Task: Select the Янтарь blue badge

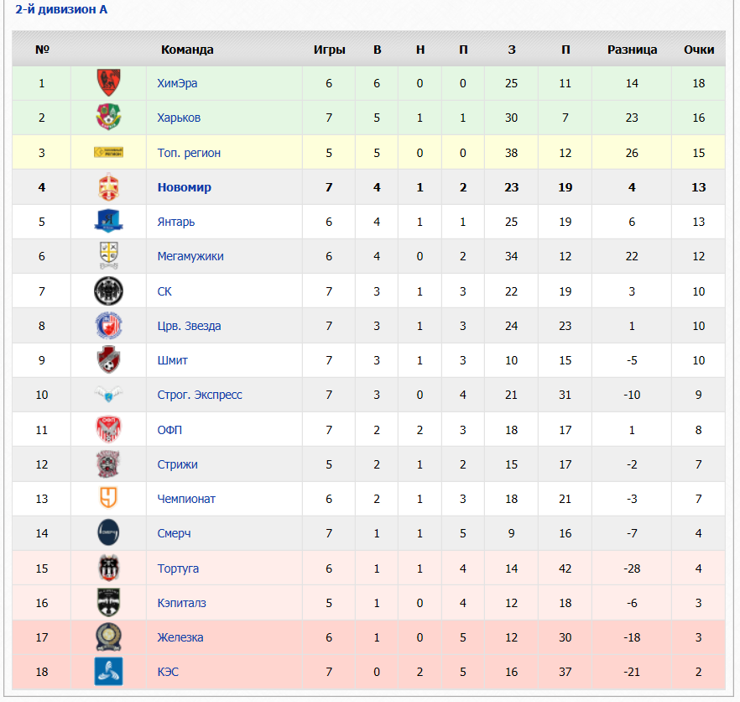Action: pyautogui.click(x=108, y=221)
